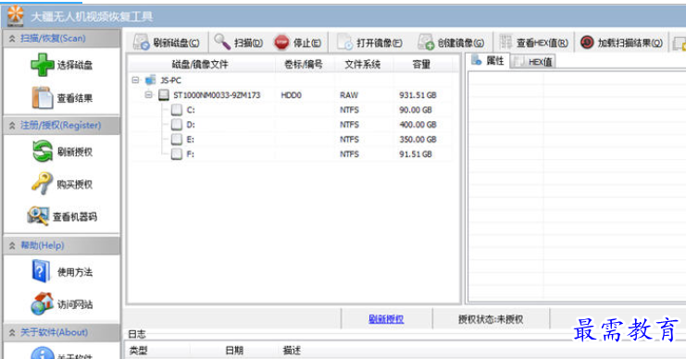This screenshot has width=686, height=359.
Task: Collapse the Help sidebar section
Action: (x=12, y=246)
